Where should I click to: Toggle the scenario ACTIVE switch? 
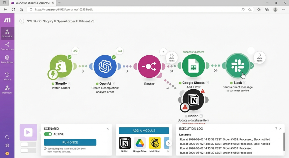pos(48,134)
